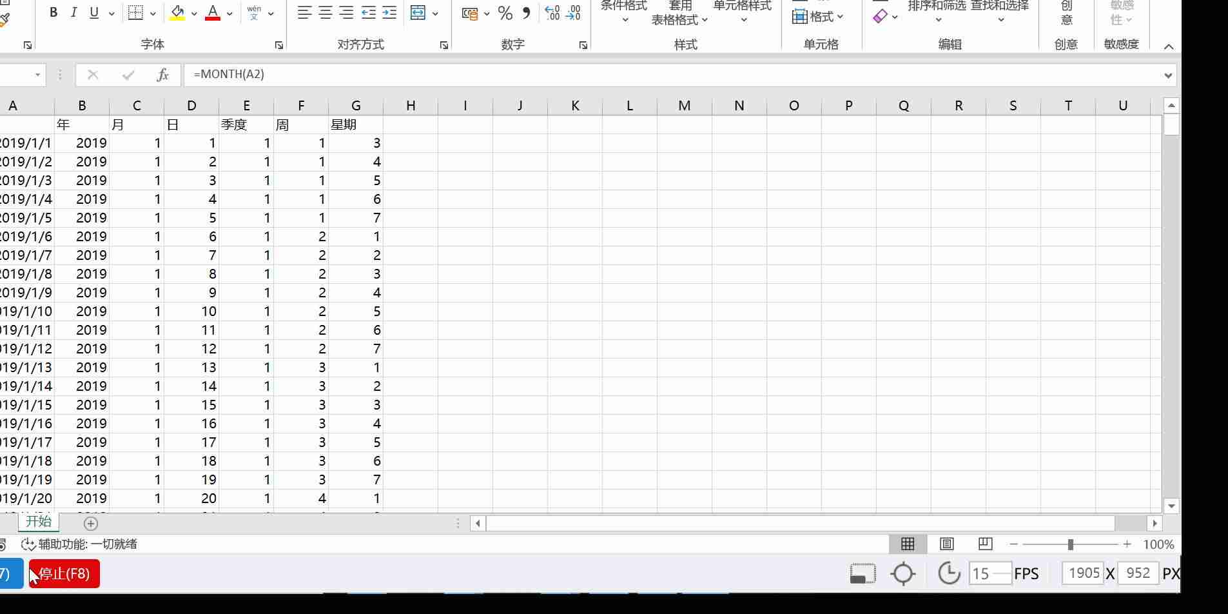Increase decimal places
1228x614 pixels.
click(552, 13)
